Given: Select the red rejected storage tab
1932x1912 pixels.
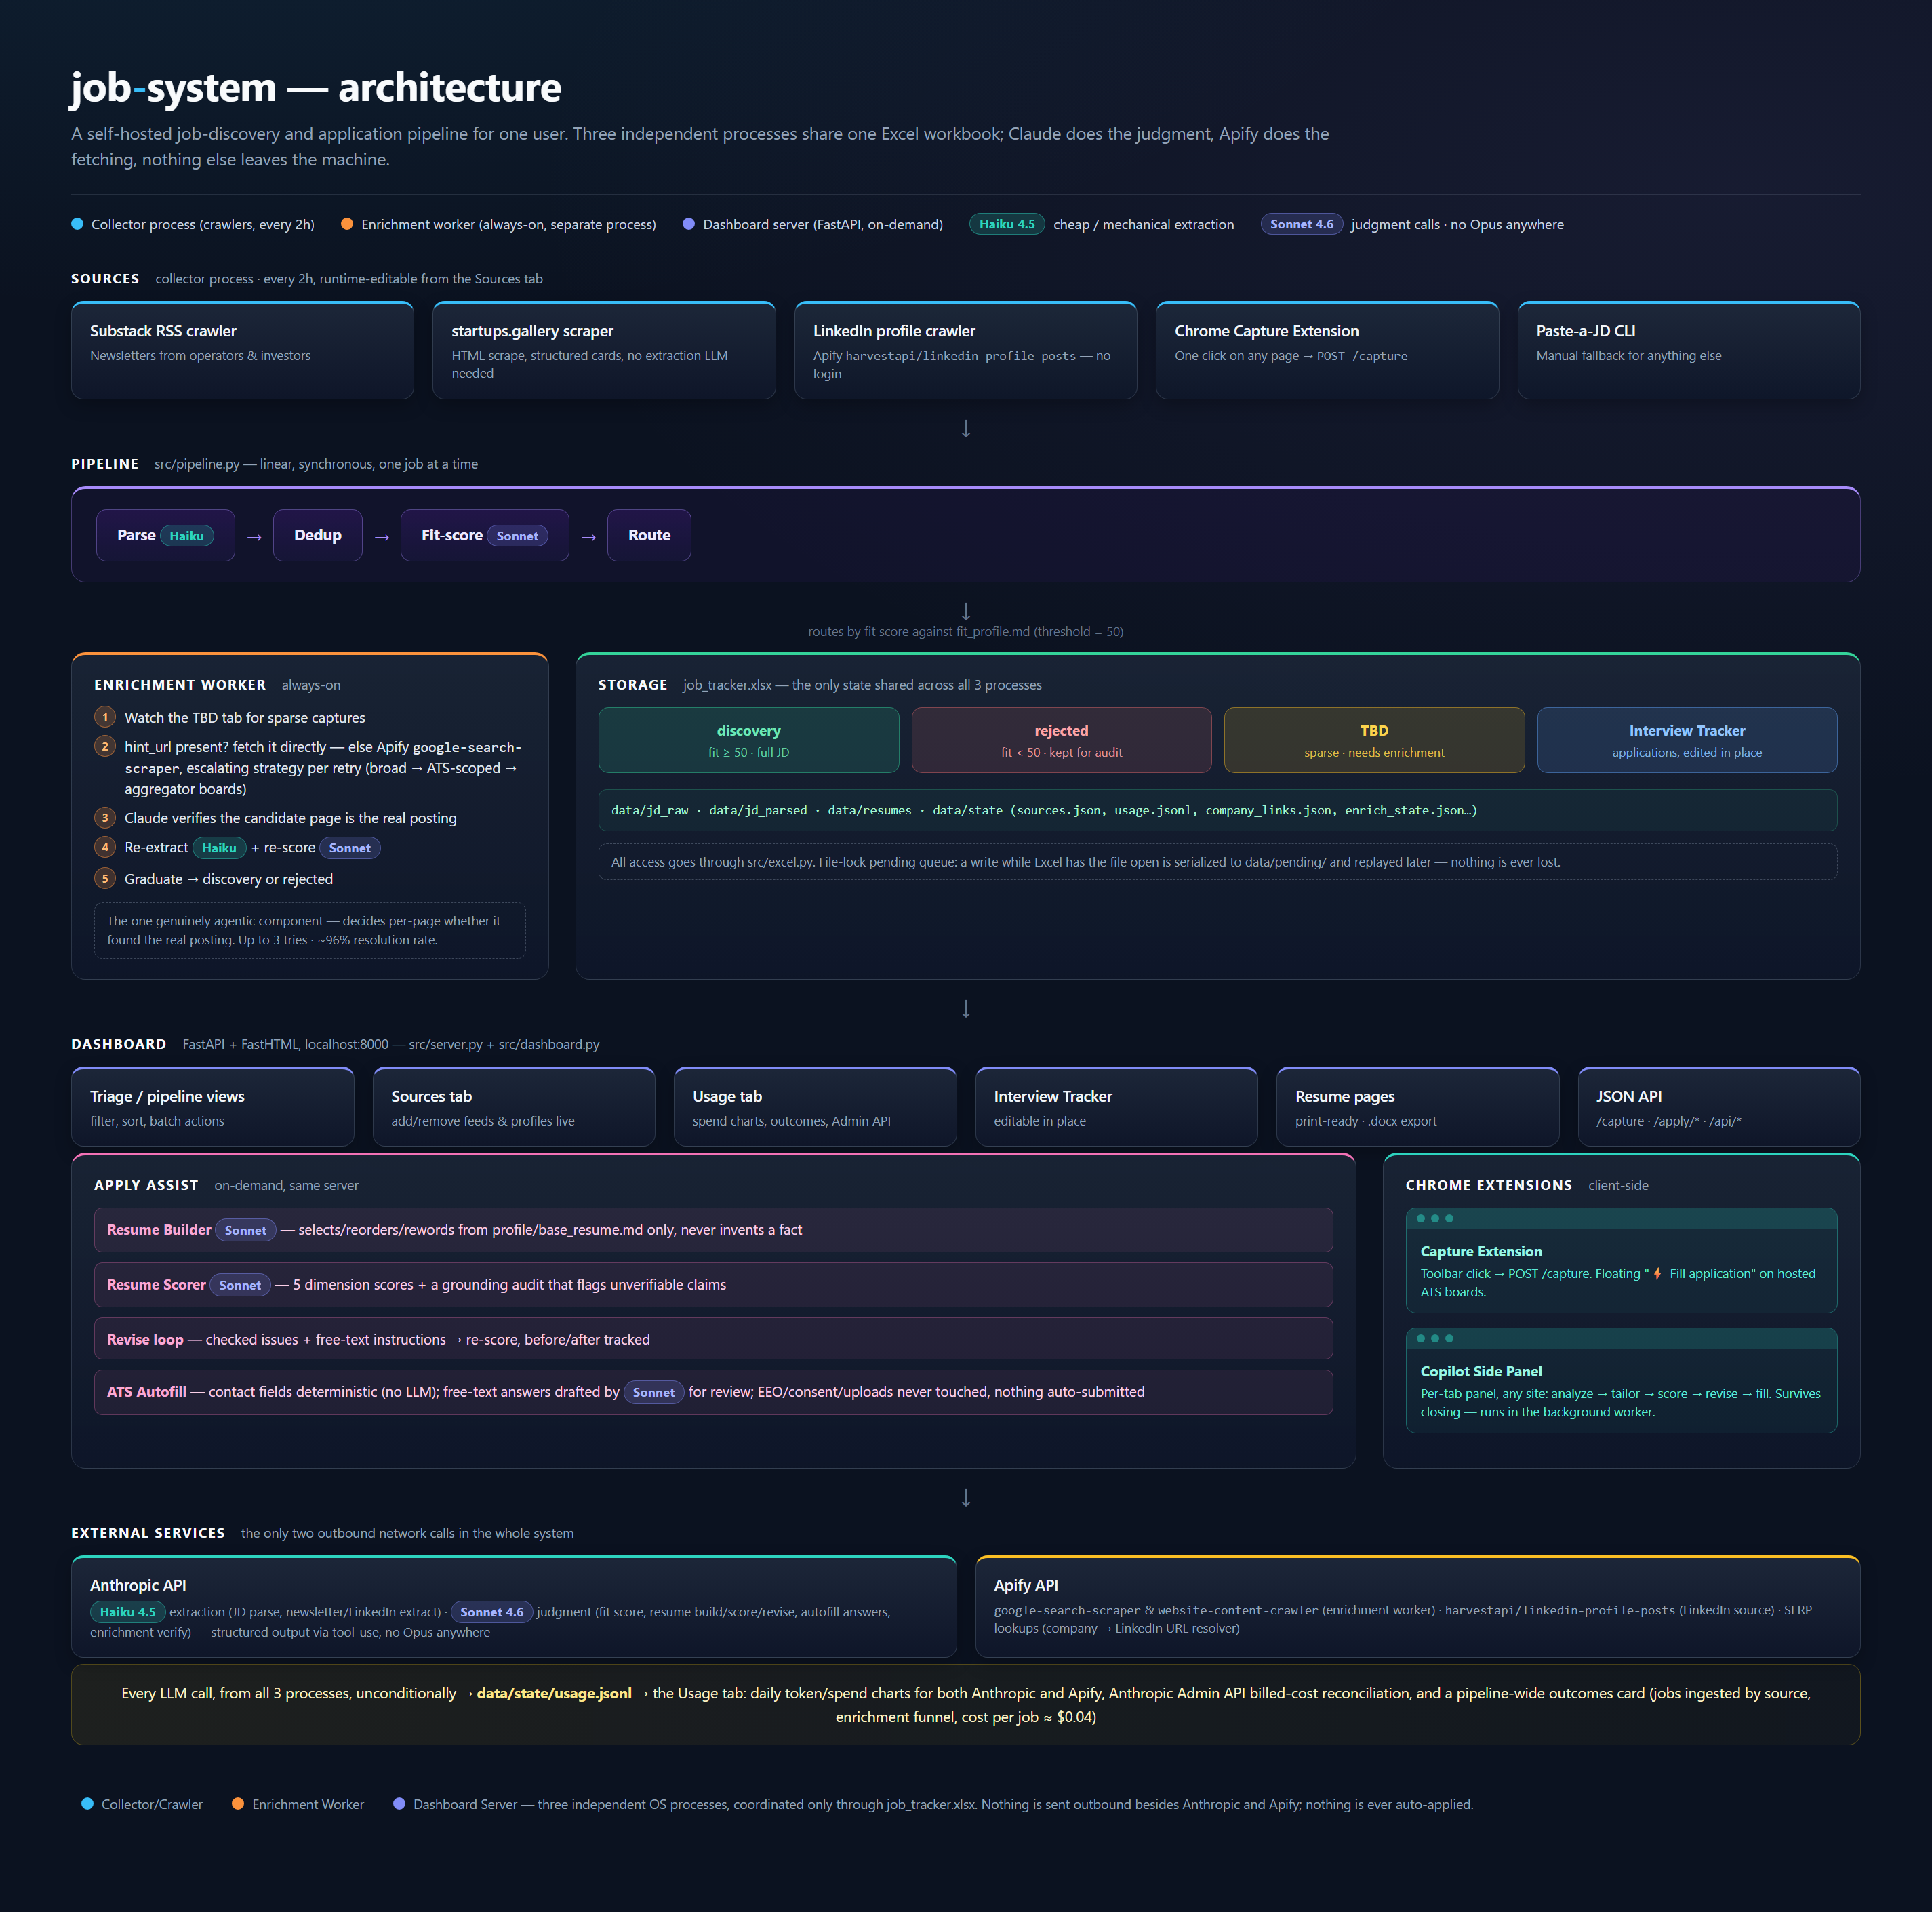Looking at the screenshot, I should [1062, 740].
